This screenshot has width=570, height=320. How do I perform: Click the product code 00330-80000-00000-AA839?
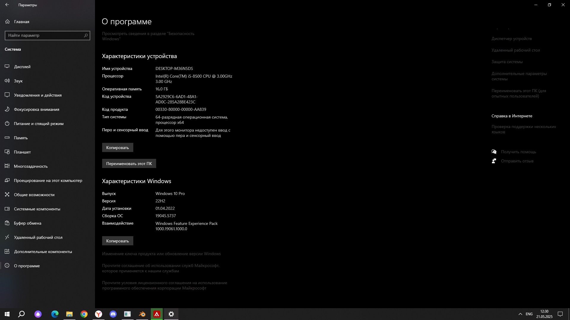point(181,109)
